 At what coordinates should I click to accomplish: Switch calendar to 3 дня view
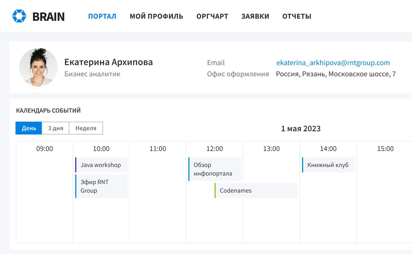(x=56, y=128)
